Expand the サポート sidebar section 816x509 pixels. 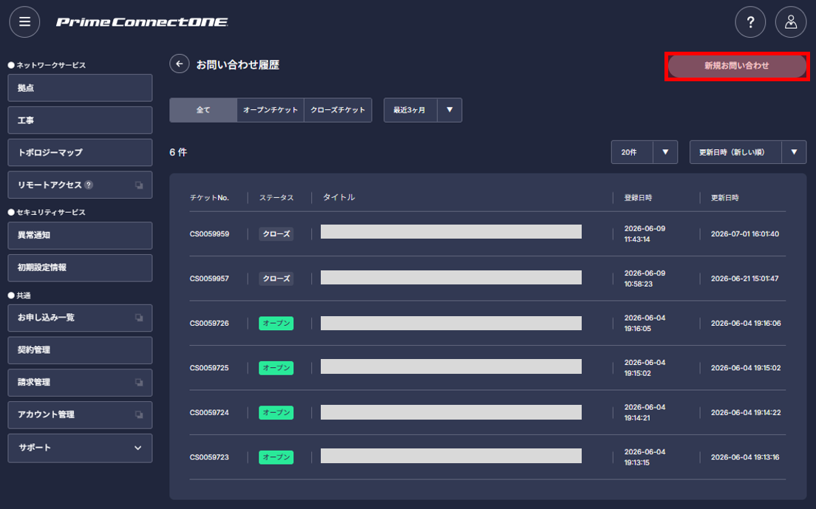(x=80, y=448)
